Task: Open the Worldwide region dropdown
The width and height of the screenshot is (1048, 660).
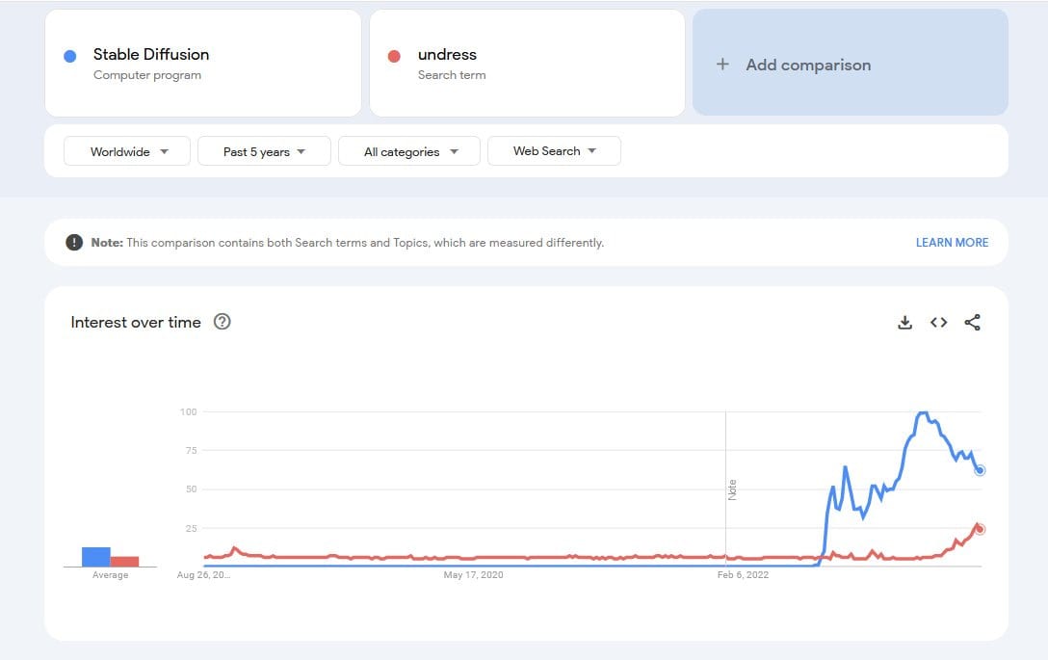Action: click(127, 151)
